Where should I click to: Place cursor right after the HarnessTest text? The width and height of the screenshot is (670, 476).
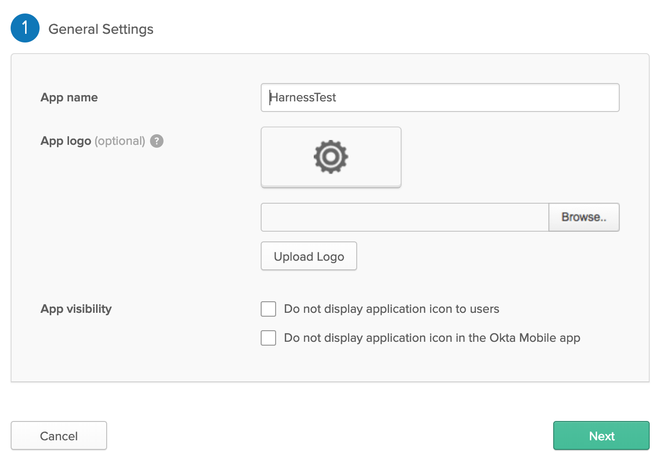coord(337,98)
